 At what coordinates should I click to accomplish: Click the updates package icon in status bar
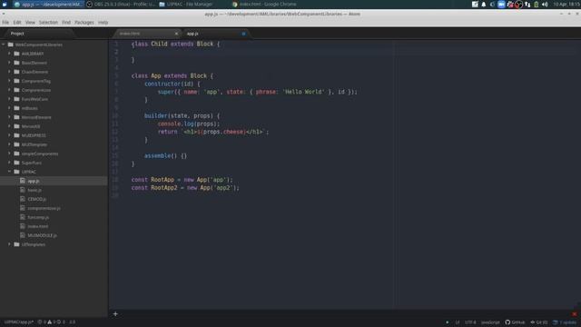555,322
